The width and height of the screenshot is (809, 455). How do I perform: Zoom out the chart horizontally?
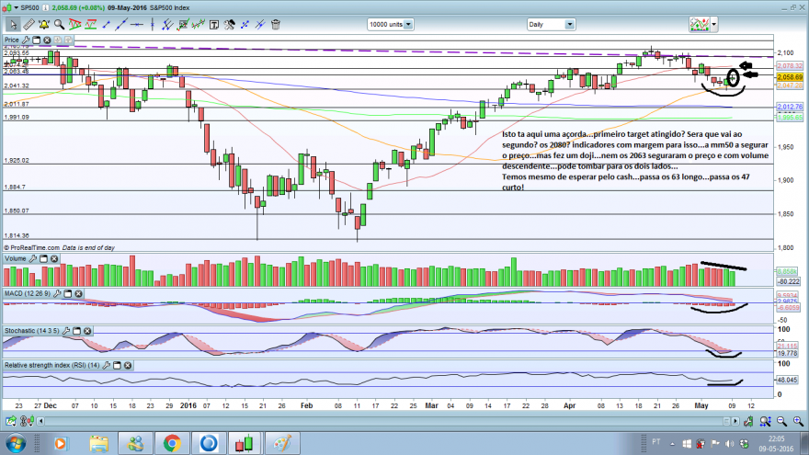(x=781, y=422)
